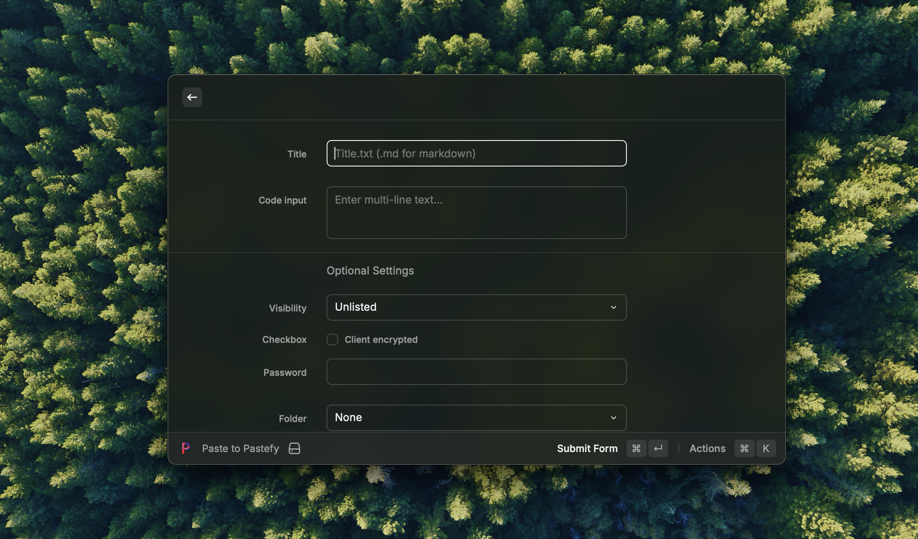The width and height of the screenshot is (918, 539).
Task: Focus the Password field
Action: (x=476, y=372)
